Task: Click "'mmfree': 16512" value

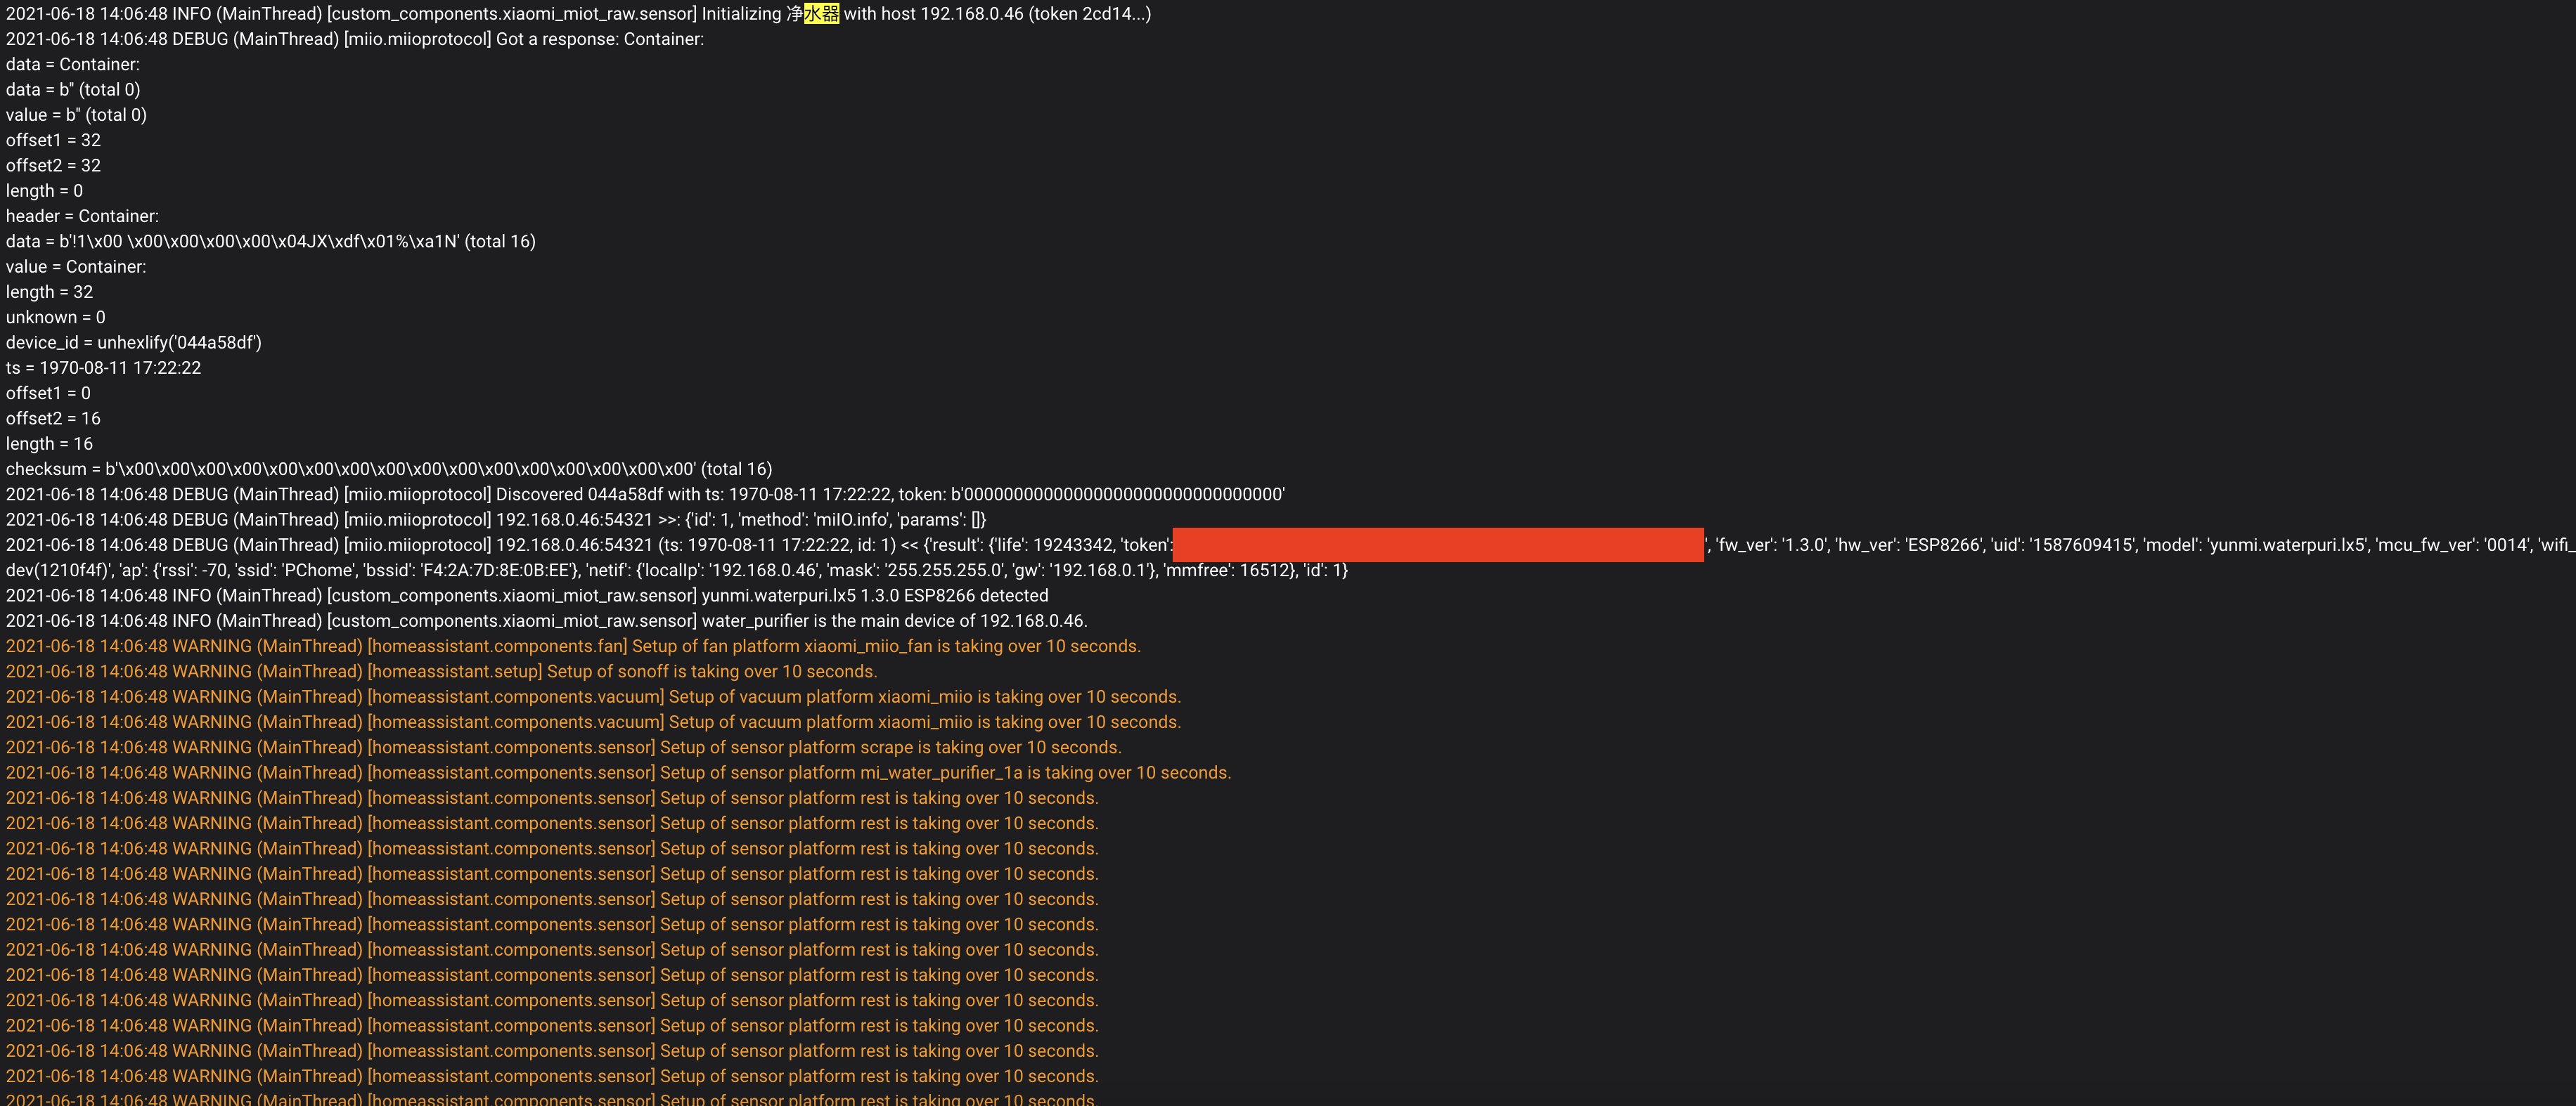Action: tap(1225, 571)
